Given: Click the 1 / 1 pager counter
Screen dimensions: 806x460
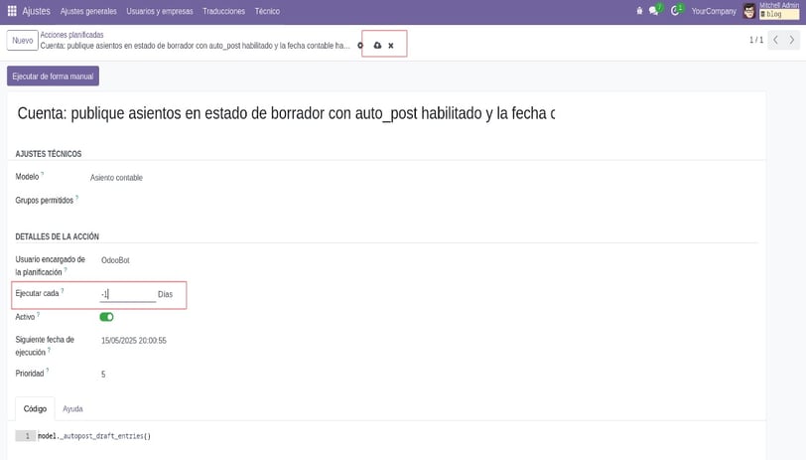Looking at the screenshot, I should [x=756, y=40].
